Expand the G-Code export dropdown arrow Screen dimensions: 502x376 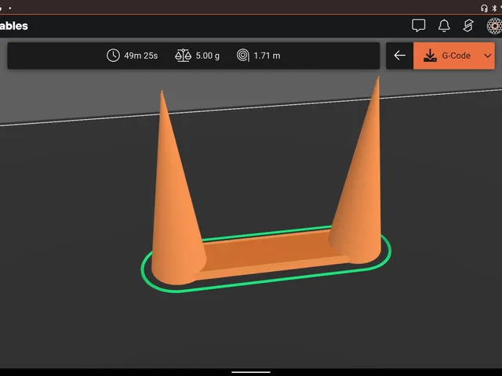488,56
